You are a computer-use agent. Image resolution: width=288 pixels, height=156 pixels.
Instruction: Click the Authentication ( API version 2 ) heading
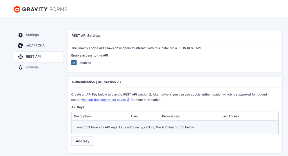click(x=96, y=82)
